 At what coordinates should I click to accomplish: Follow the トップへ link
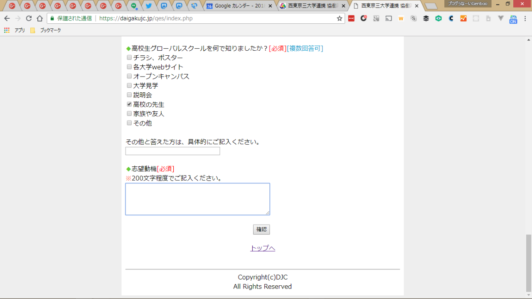point(263,248)
